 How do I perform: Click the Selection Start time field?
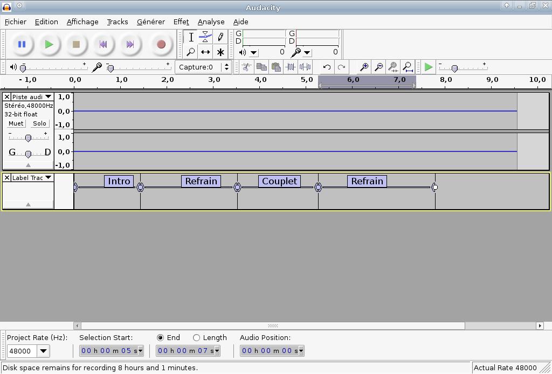click(x=111, y=351)
